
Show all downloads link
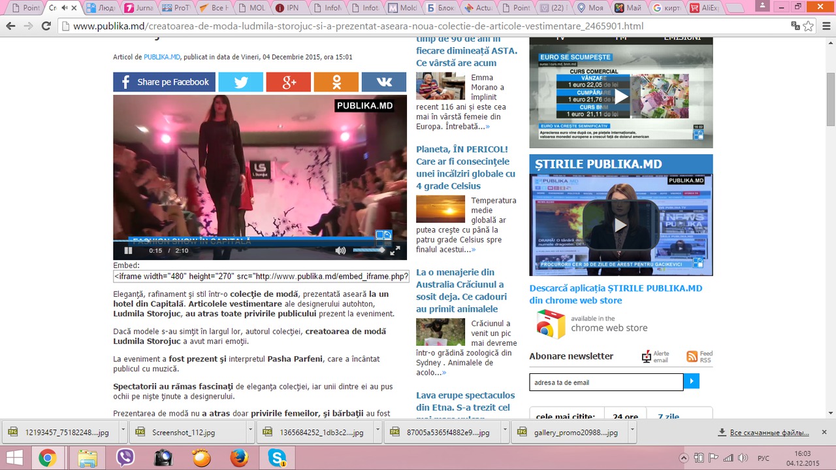point(764,433)
